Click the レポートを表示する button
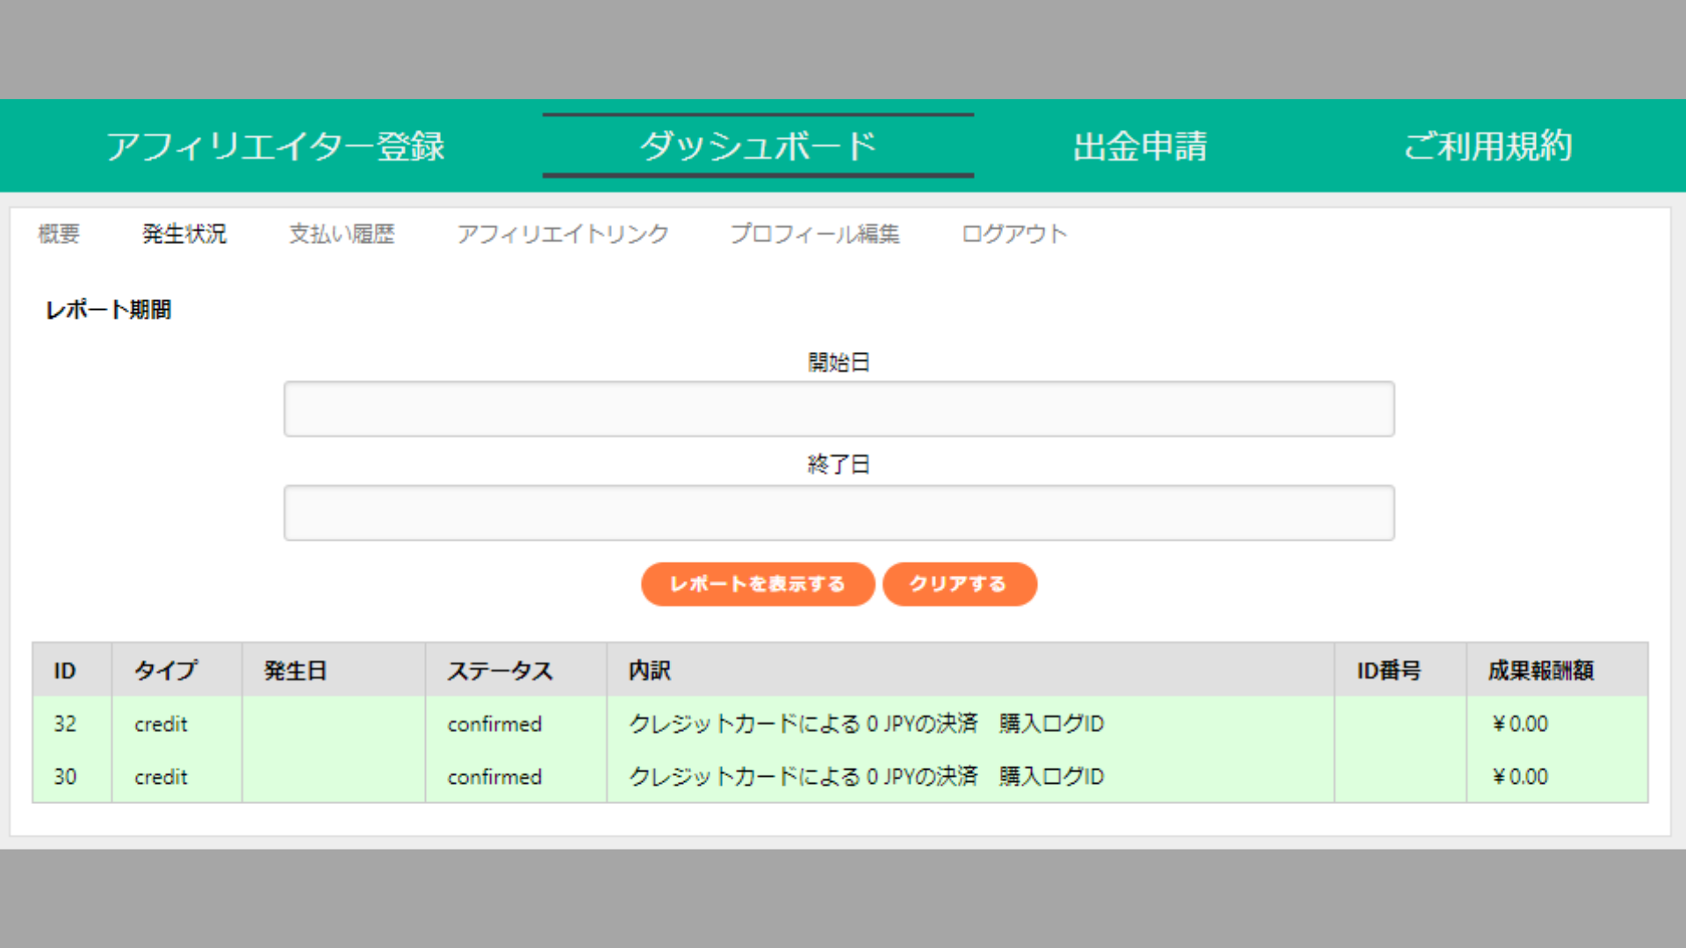The image size is (1686, 948). pyautogui.click(x=758, y=584)
